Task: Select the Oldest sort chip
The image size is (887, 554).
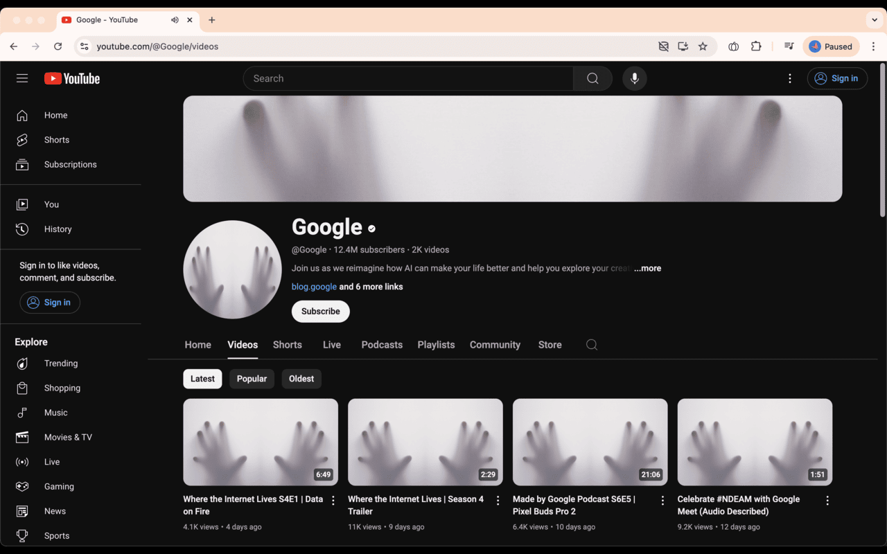Action: (301, 379)
